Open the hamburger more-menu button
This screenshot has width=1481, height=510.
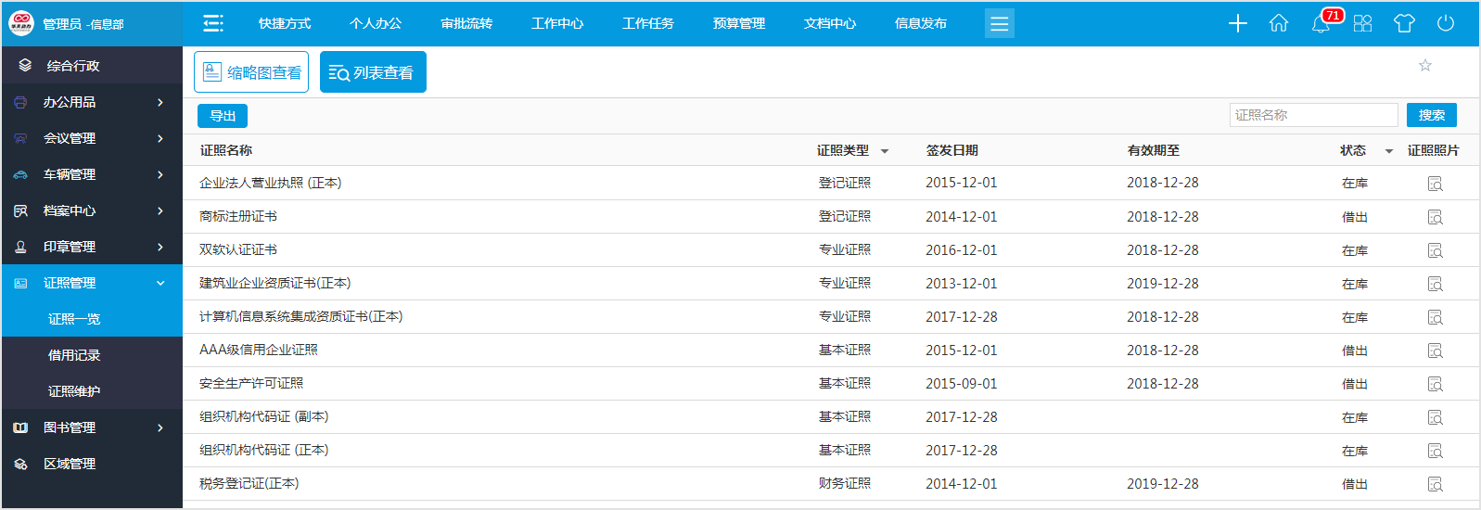999,23
